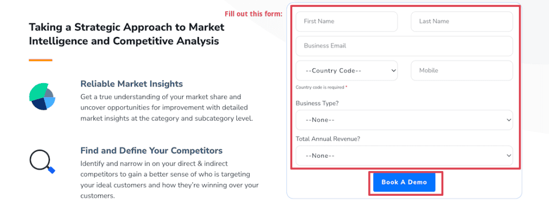Open the Total Annual Revenue dropdown
The image size is (549, 221).
[x=404, y=156]
